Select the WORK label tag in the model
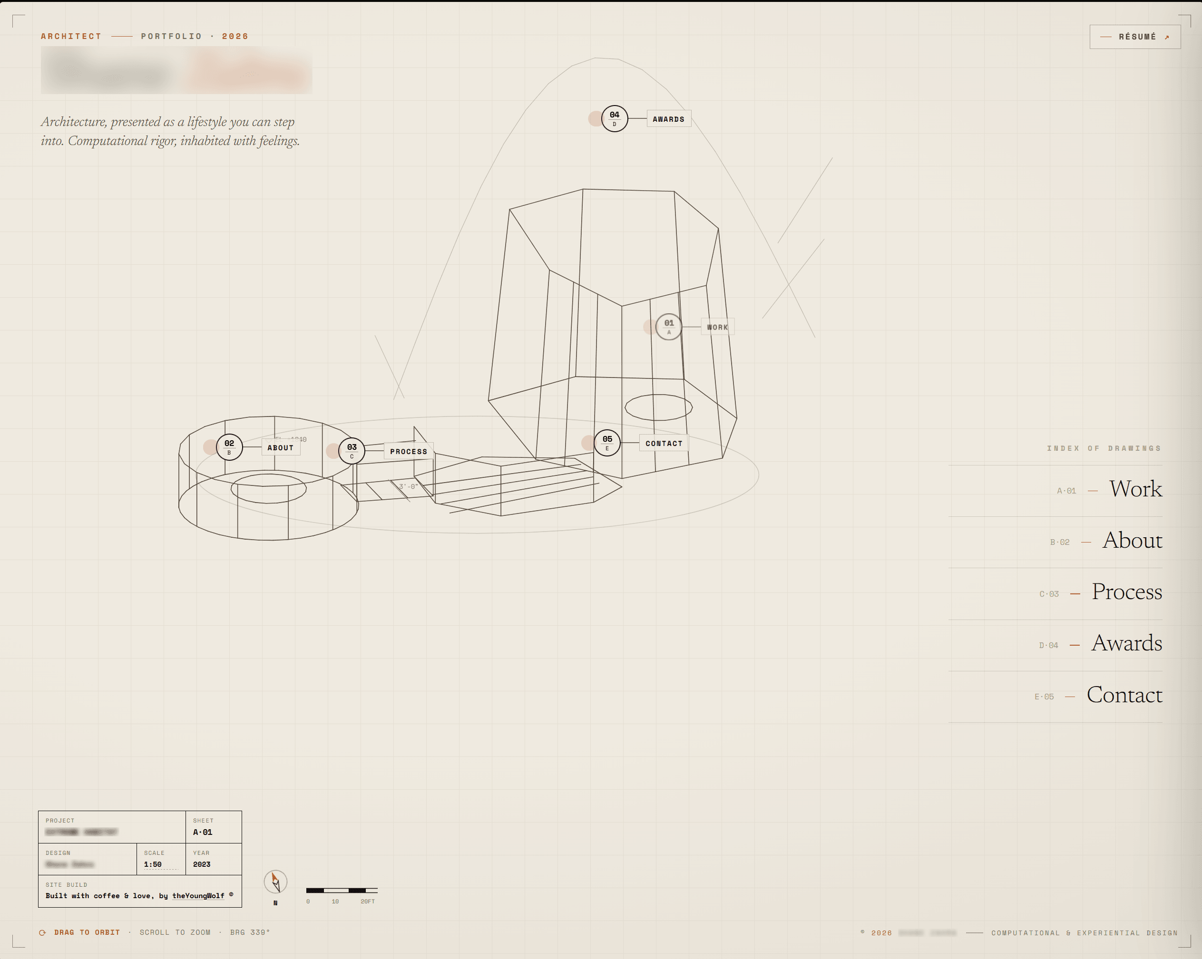Image resolution: width=1202 pixels, height=959 pixels. pos(717,327)
